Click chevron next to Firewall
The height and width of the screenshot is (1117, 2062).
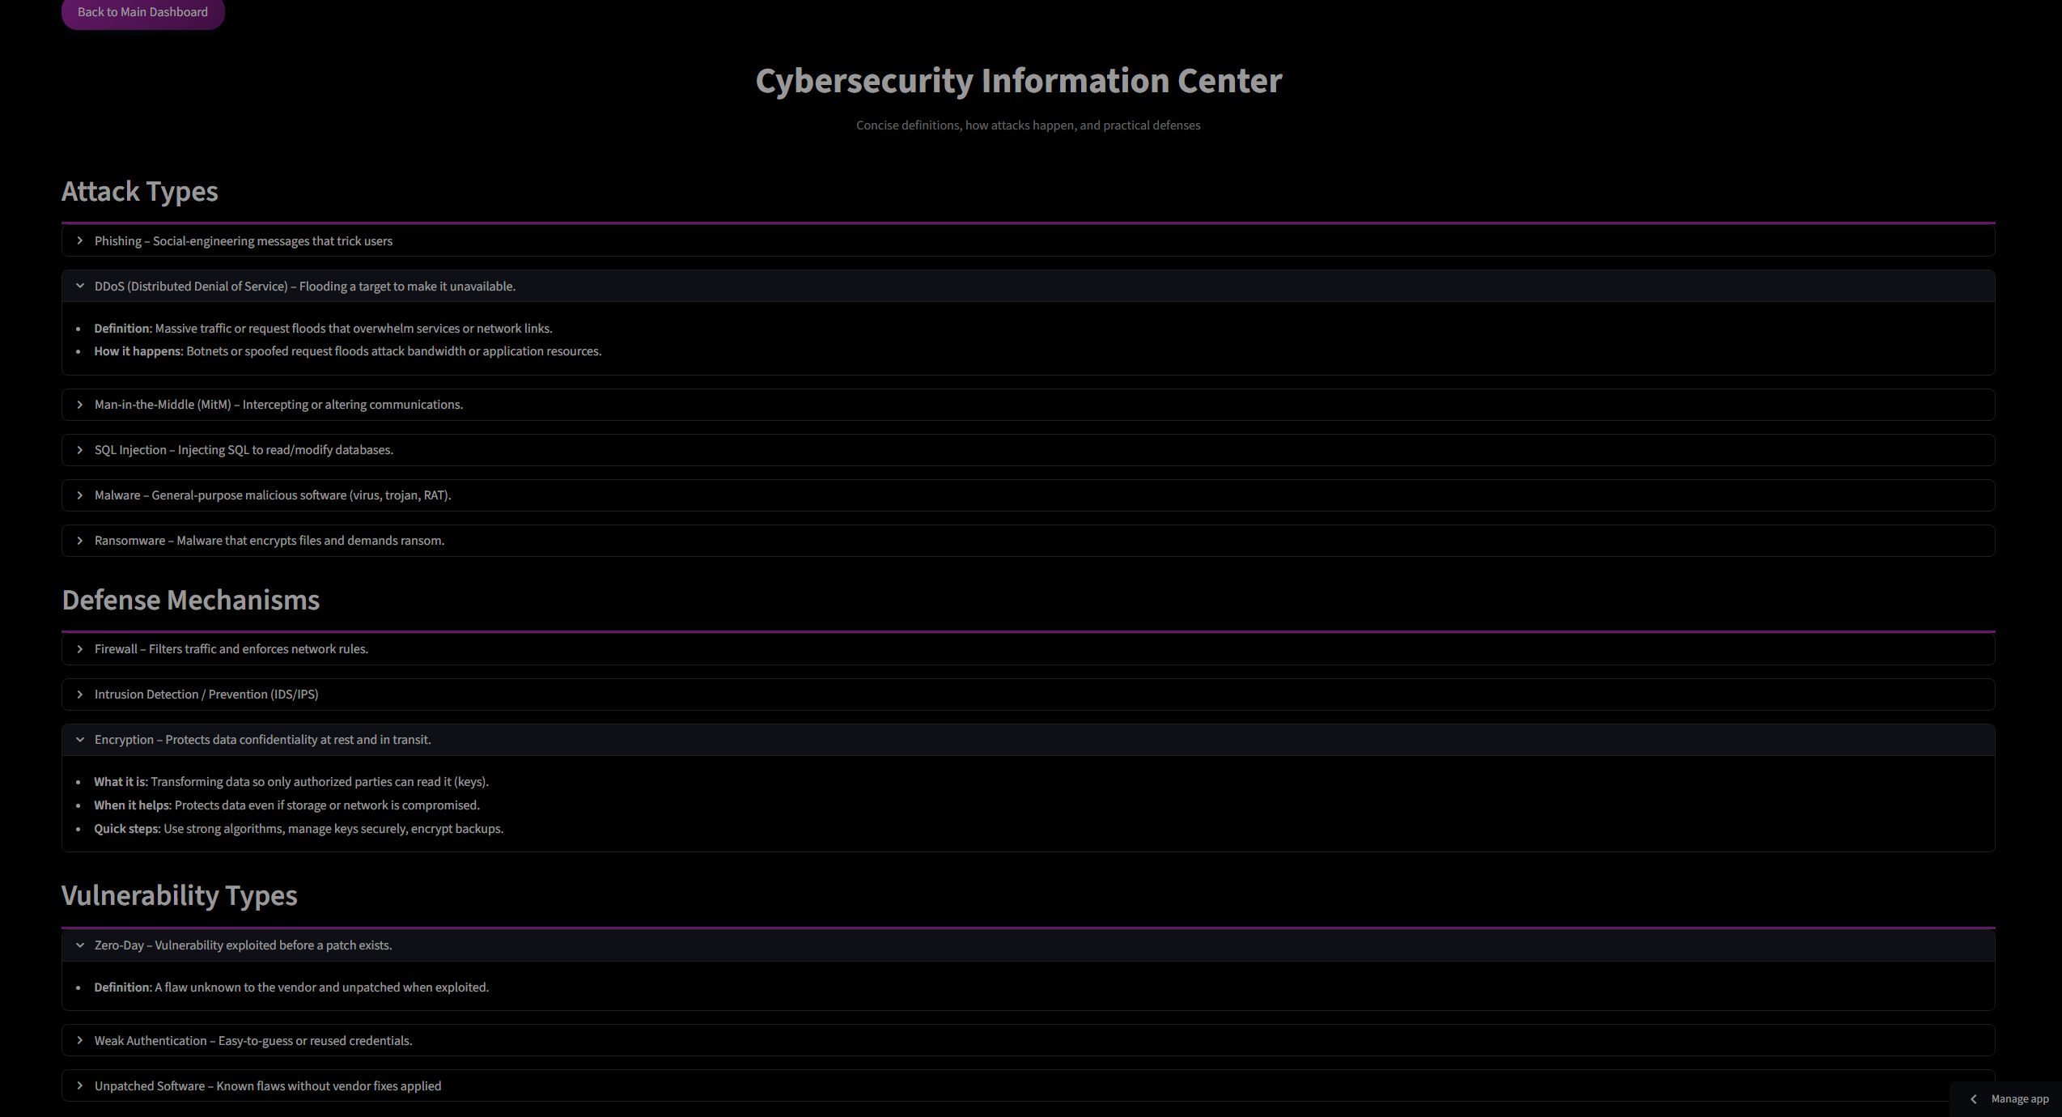coord(80,649)
